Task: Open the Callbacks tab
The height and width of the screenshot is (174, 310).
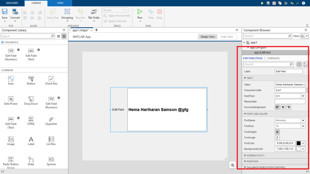Action: (273, 58)
